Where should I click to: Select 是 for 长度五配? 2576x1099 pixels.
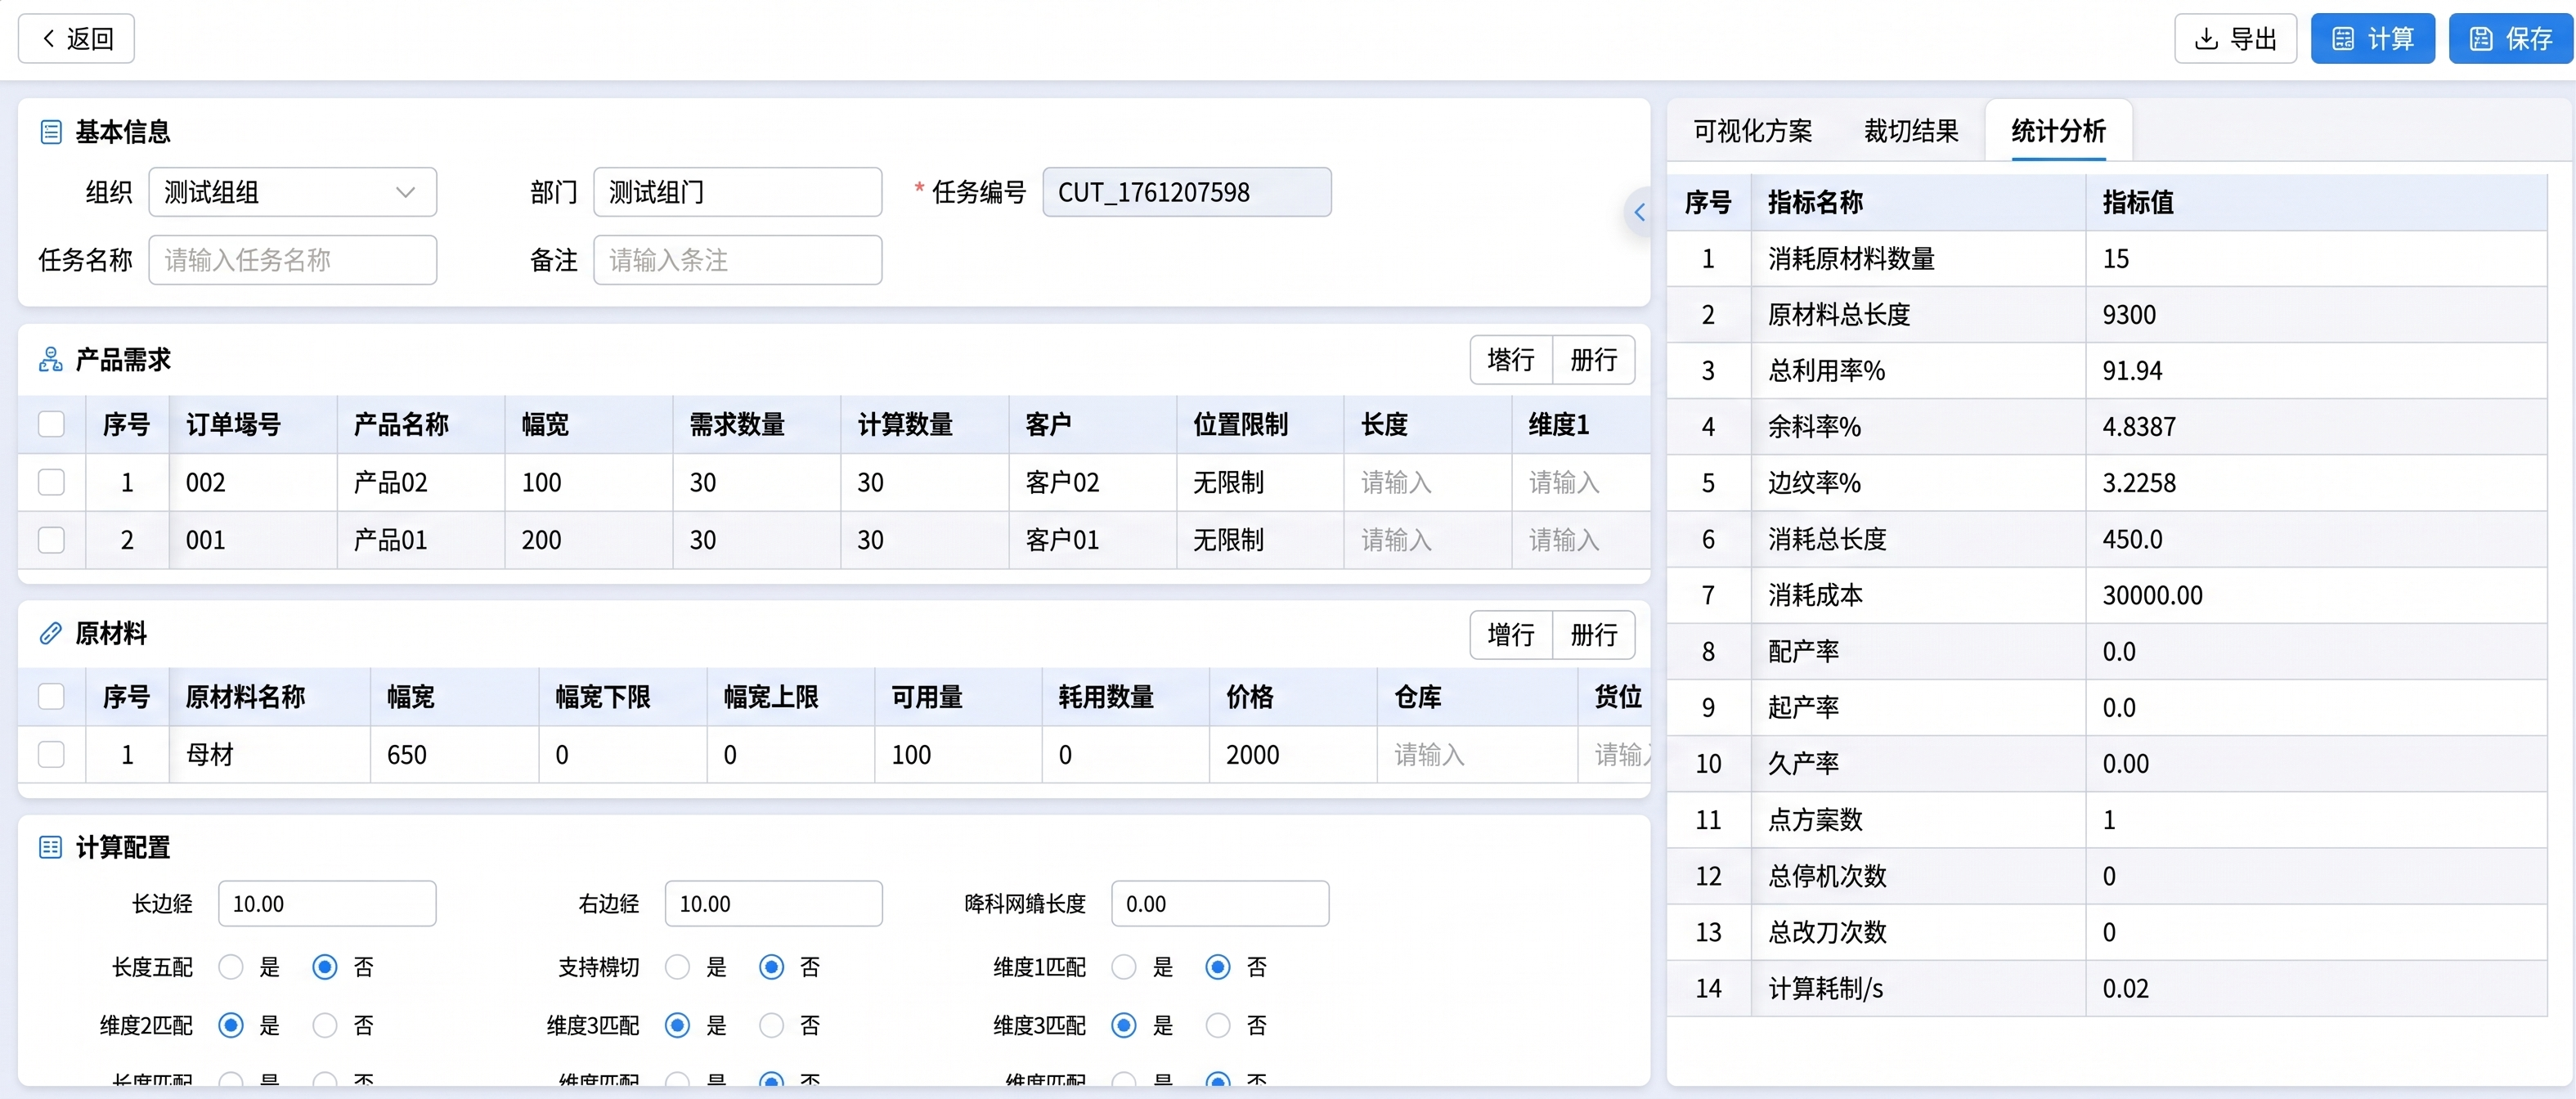click(x=231, y=967)
